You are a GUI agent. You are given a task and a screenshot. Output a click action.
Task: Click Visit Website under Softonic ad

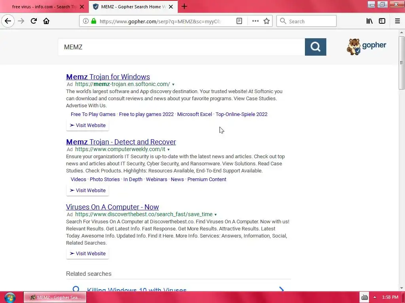(87, 125)
